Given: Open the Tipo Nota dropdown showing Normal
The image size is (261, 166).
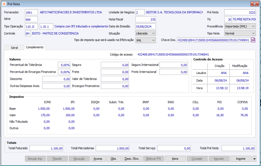Looking at the screenshot, I should tap(240, 33).
